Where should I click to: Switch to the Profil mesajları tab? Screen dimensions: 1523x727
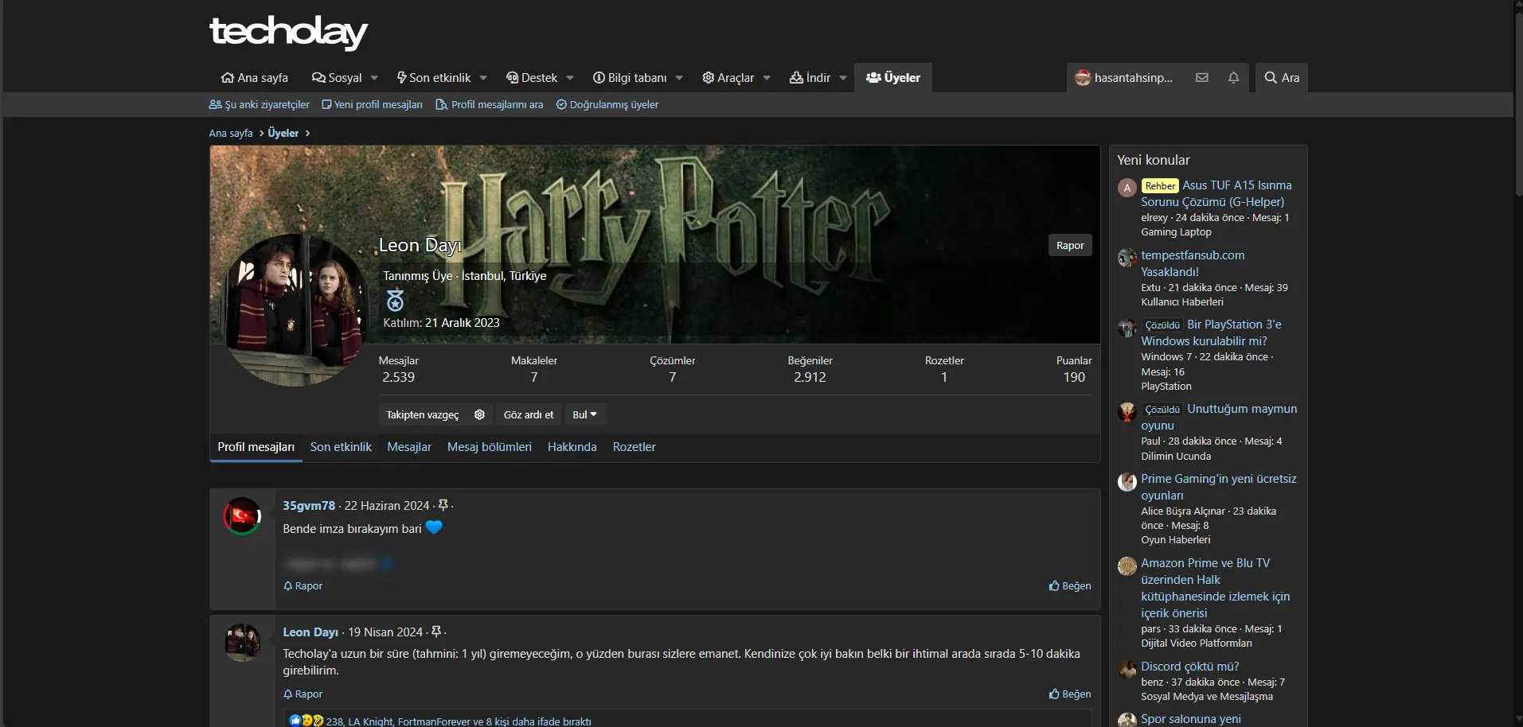[x=256, y=447]
